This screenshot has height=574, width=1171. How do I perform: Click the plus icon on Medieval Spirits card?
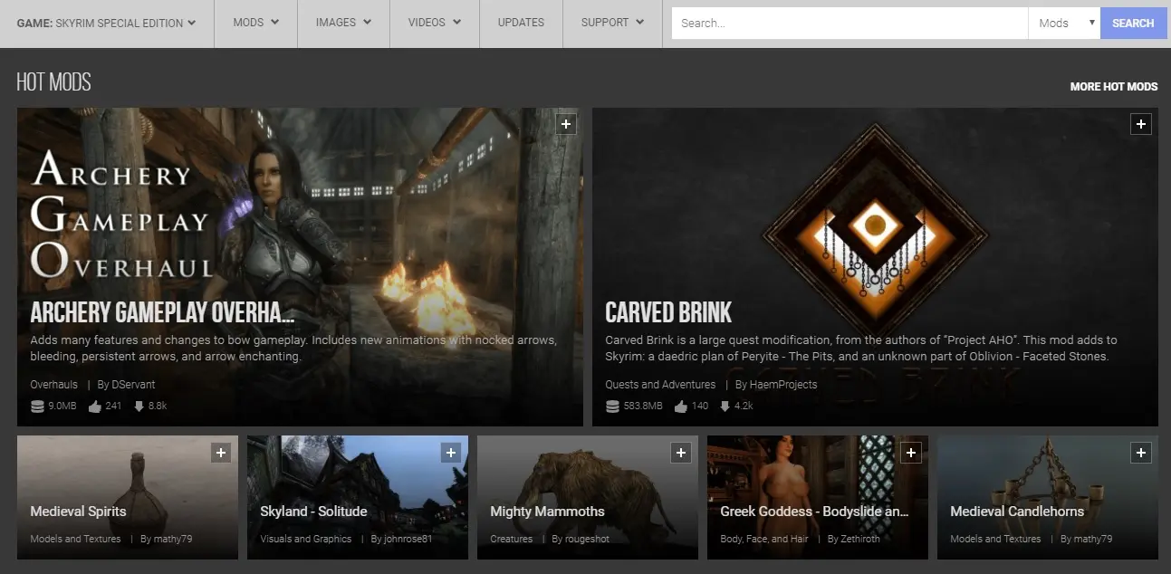[x=221, y=452]
